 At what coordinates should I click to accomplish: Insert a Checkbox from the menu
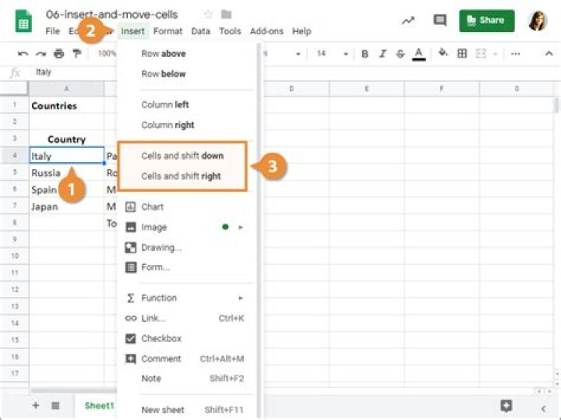click(x=161, y=339)
